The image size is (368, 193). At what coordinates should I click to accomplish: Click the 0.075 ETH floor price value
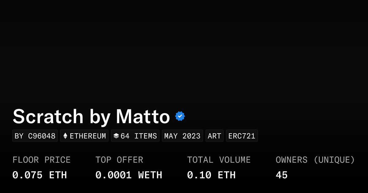(x=40, y=175)
